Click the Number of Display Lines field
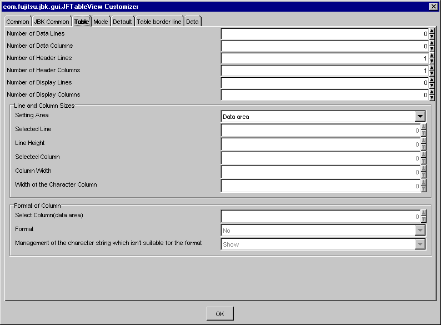441x325 pixels. (x=325, y=83)
